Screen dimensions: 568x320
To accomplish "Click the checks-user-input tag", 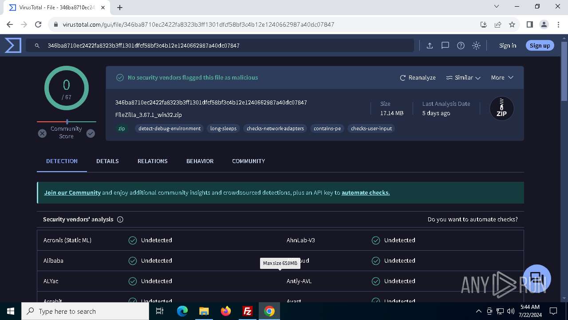I will point(371,128).
